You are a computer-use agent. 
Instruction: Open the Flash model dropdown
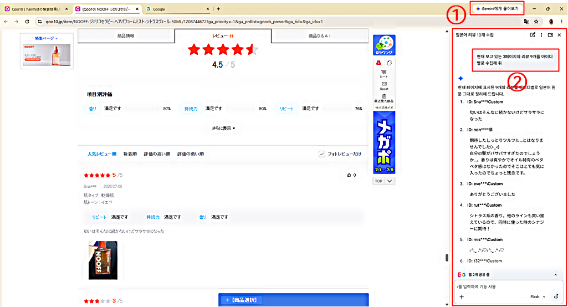(x=538, y=297)
